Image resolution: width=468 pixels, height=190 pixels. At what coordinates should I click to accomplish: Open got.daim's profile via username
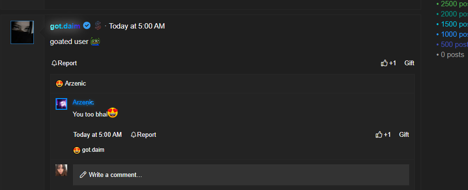[65, 26]
